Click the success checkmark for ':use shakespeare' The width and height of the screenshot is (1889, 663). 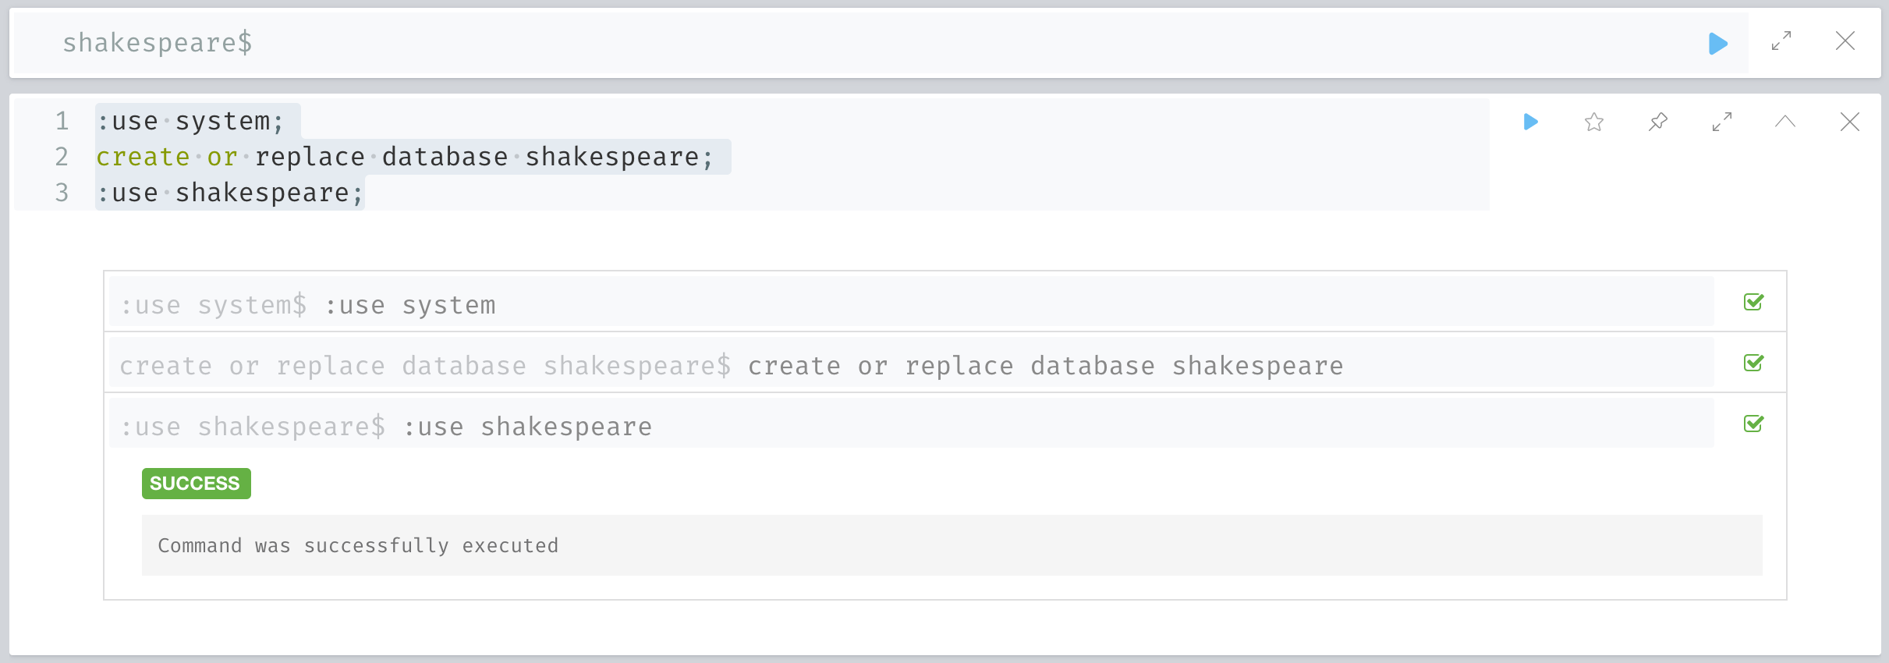(1754, 424)
